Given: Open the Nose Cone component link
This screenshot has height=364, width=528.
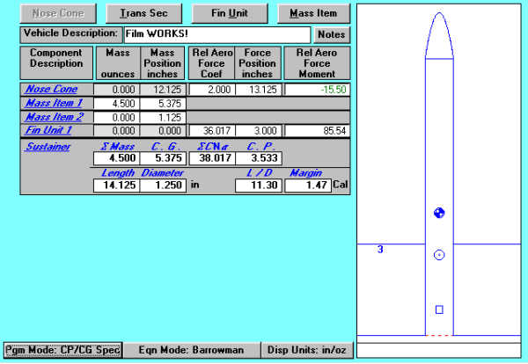Looking at the screenshot, I should click(51, 89).
